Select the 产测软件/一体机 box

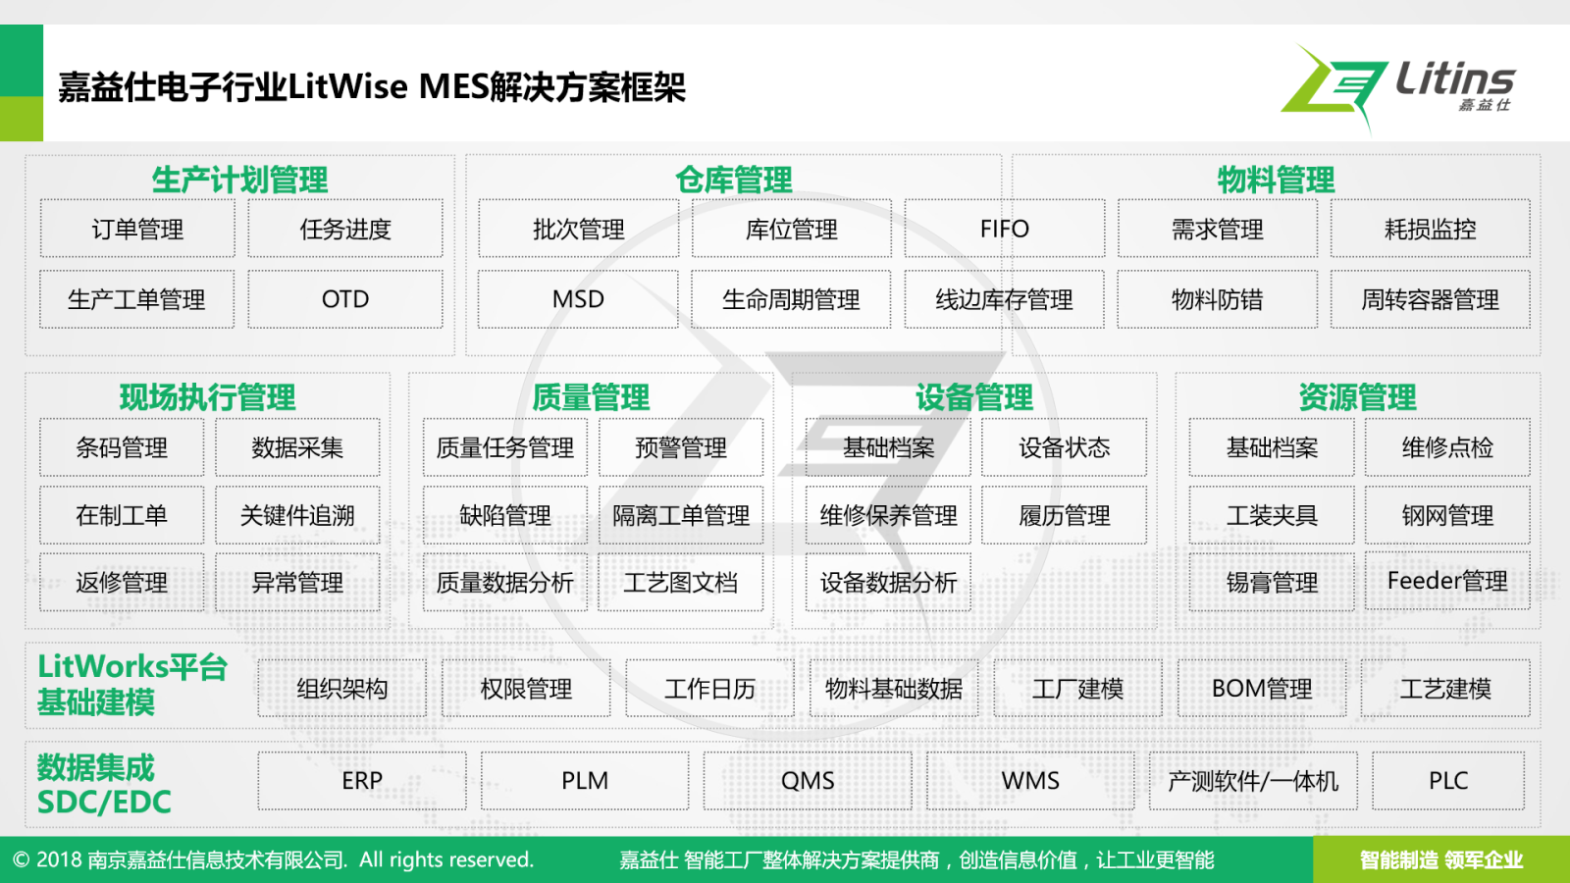tap(1253, 781)
